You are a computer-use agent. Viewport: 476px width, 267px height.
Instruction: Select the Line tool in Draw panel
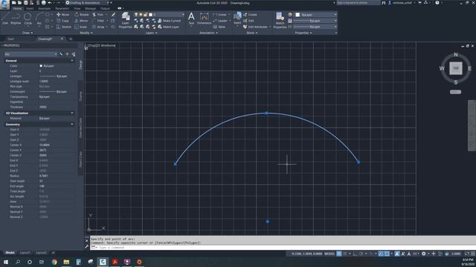5,18
